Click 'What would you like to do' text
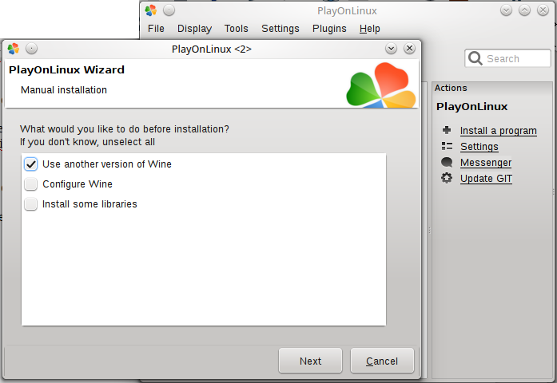This screenshot has height=383, width=557. point(125,129)
